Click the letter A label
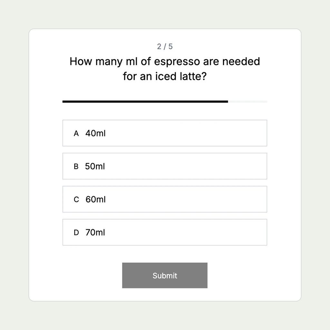The height and width of the screenshot is (330, 330). point(76,133)
